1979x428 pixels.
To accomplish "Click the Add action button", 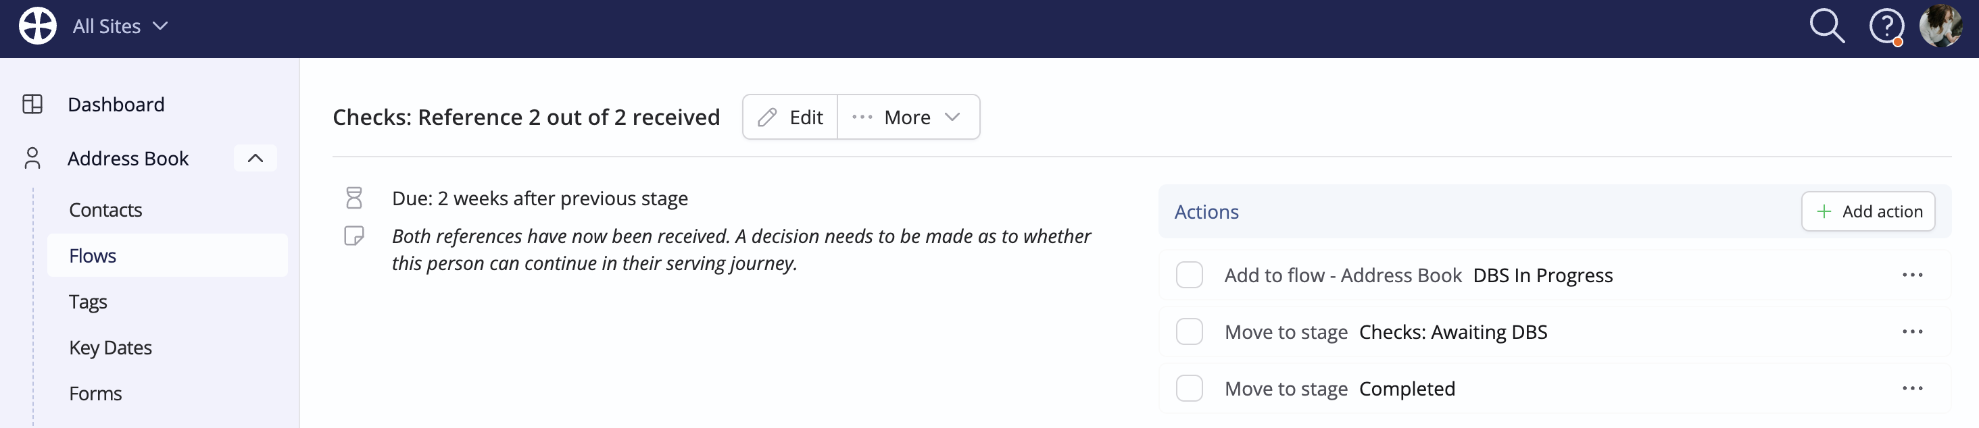I will coord(1867,212).
